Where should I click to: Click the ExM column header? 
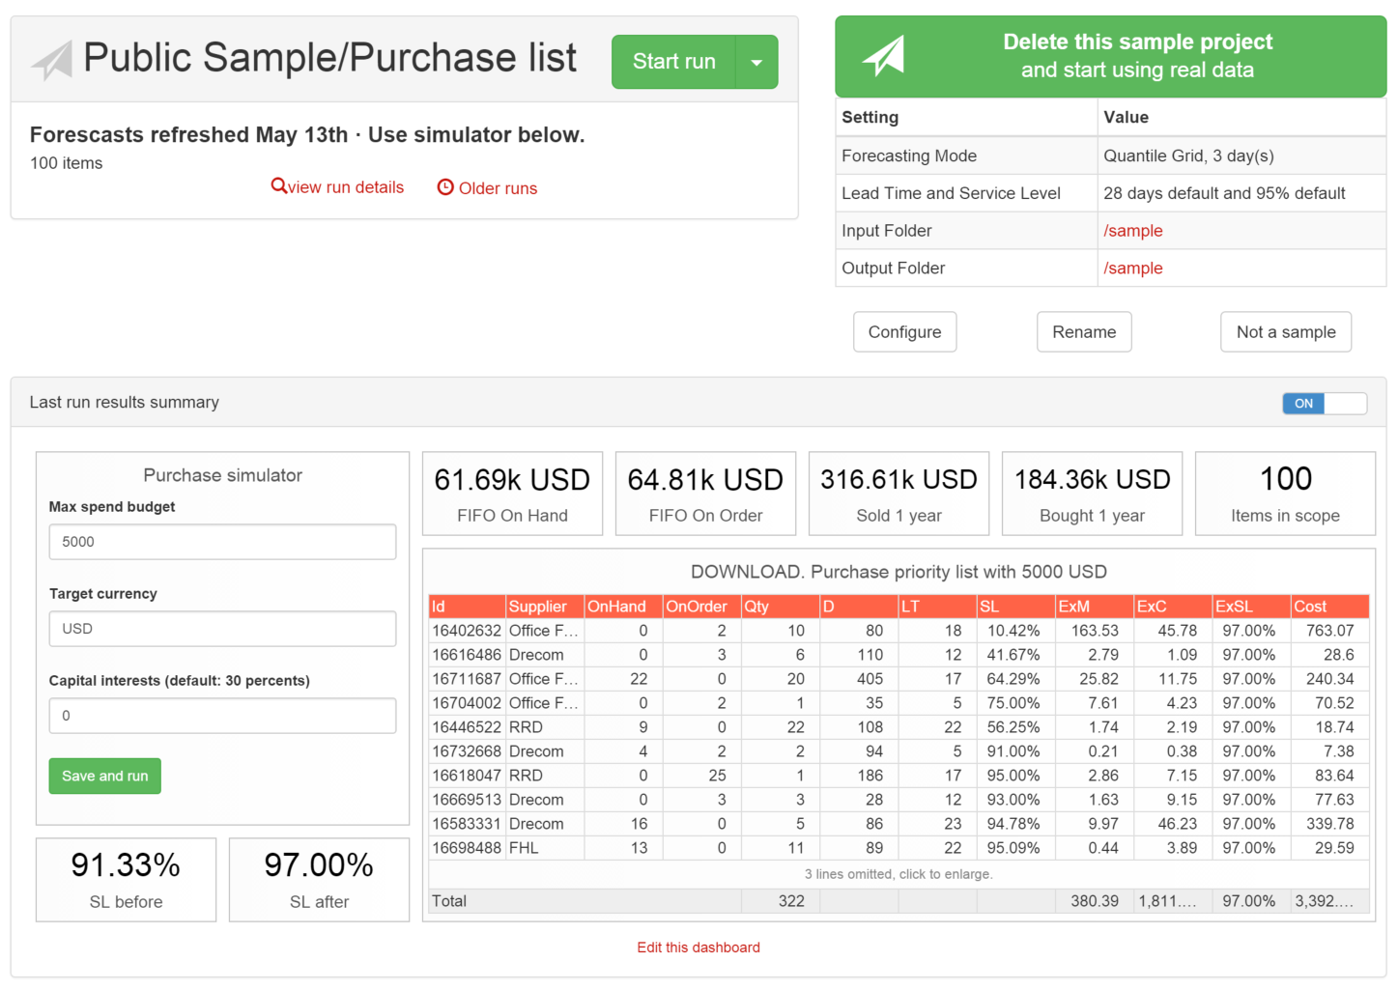click(x=1095, y=607)
